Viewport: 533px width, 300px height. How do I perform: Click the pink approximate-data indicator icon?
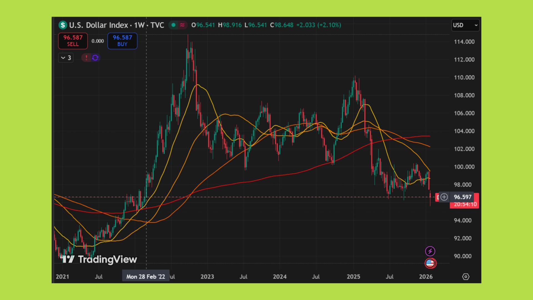pos(182,25)
